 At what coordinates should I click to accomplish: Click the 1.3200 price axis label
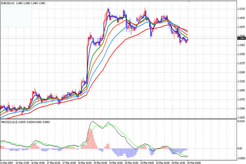click(241, 72)
